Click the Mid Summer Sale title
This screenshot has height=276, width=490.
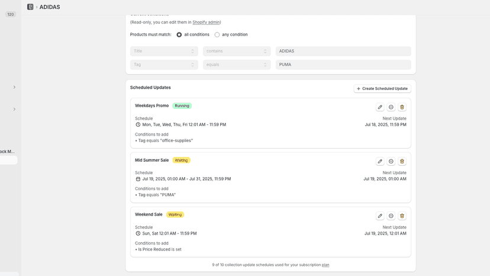151,161
